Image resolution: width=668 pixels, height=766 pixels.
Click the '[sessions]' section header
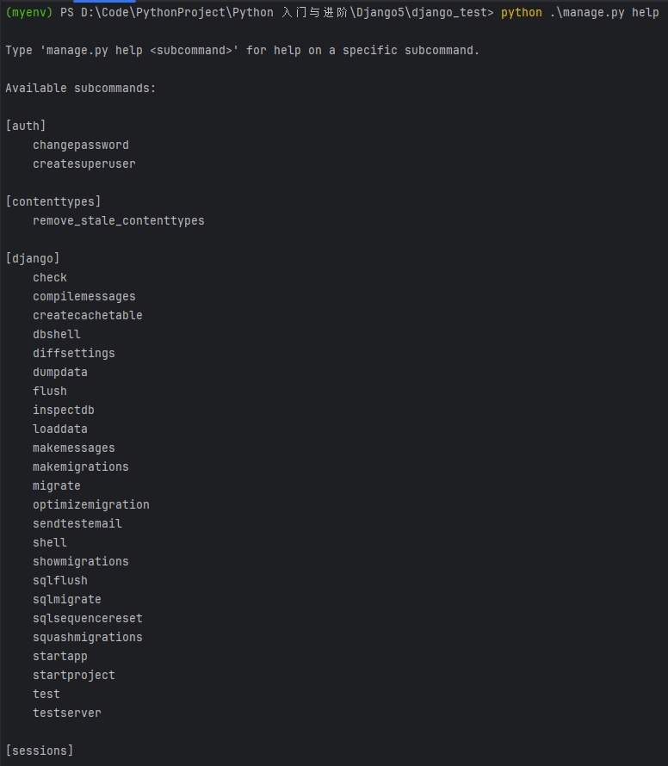[x=40, y=751]
